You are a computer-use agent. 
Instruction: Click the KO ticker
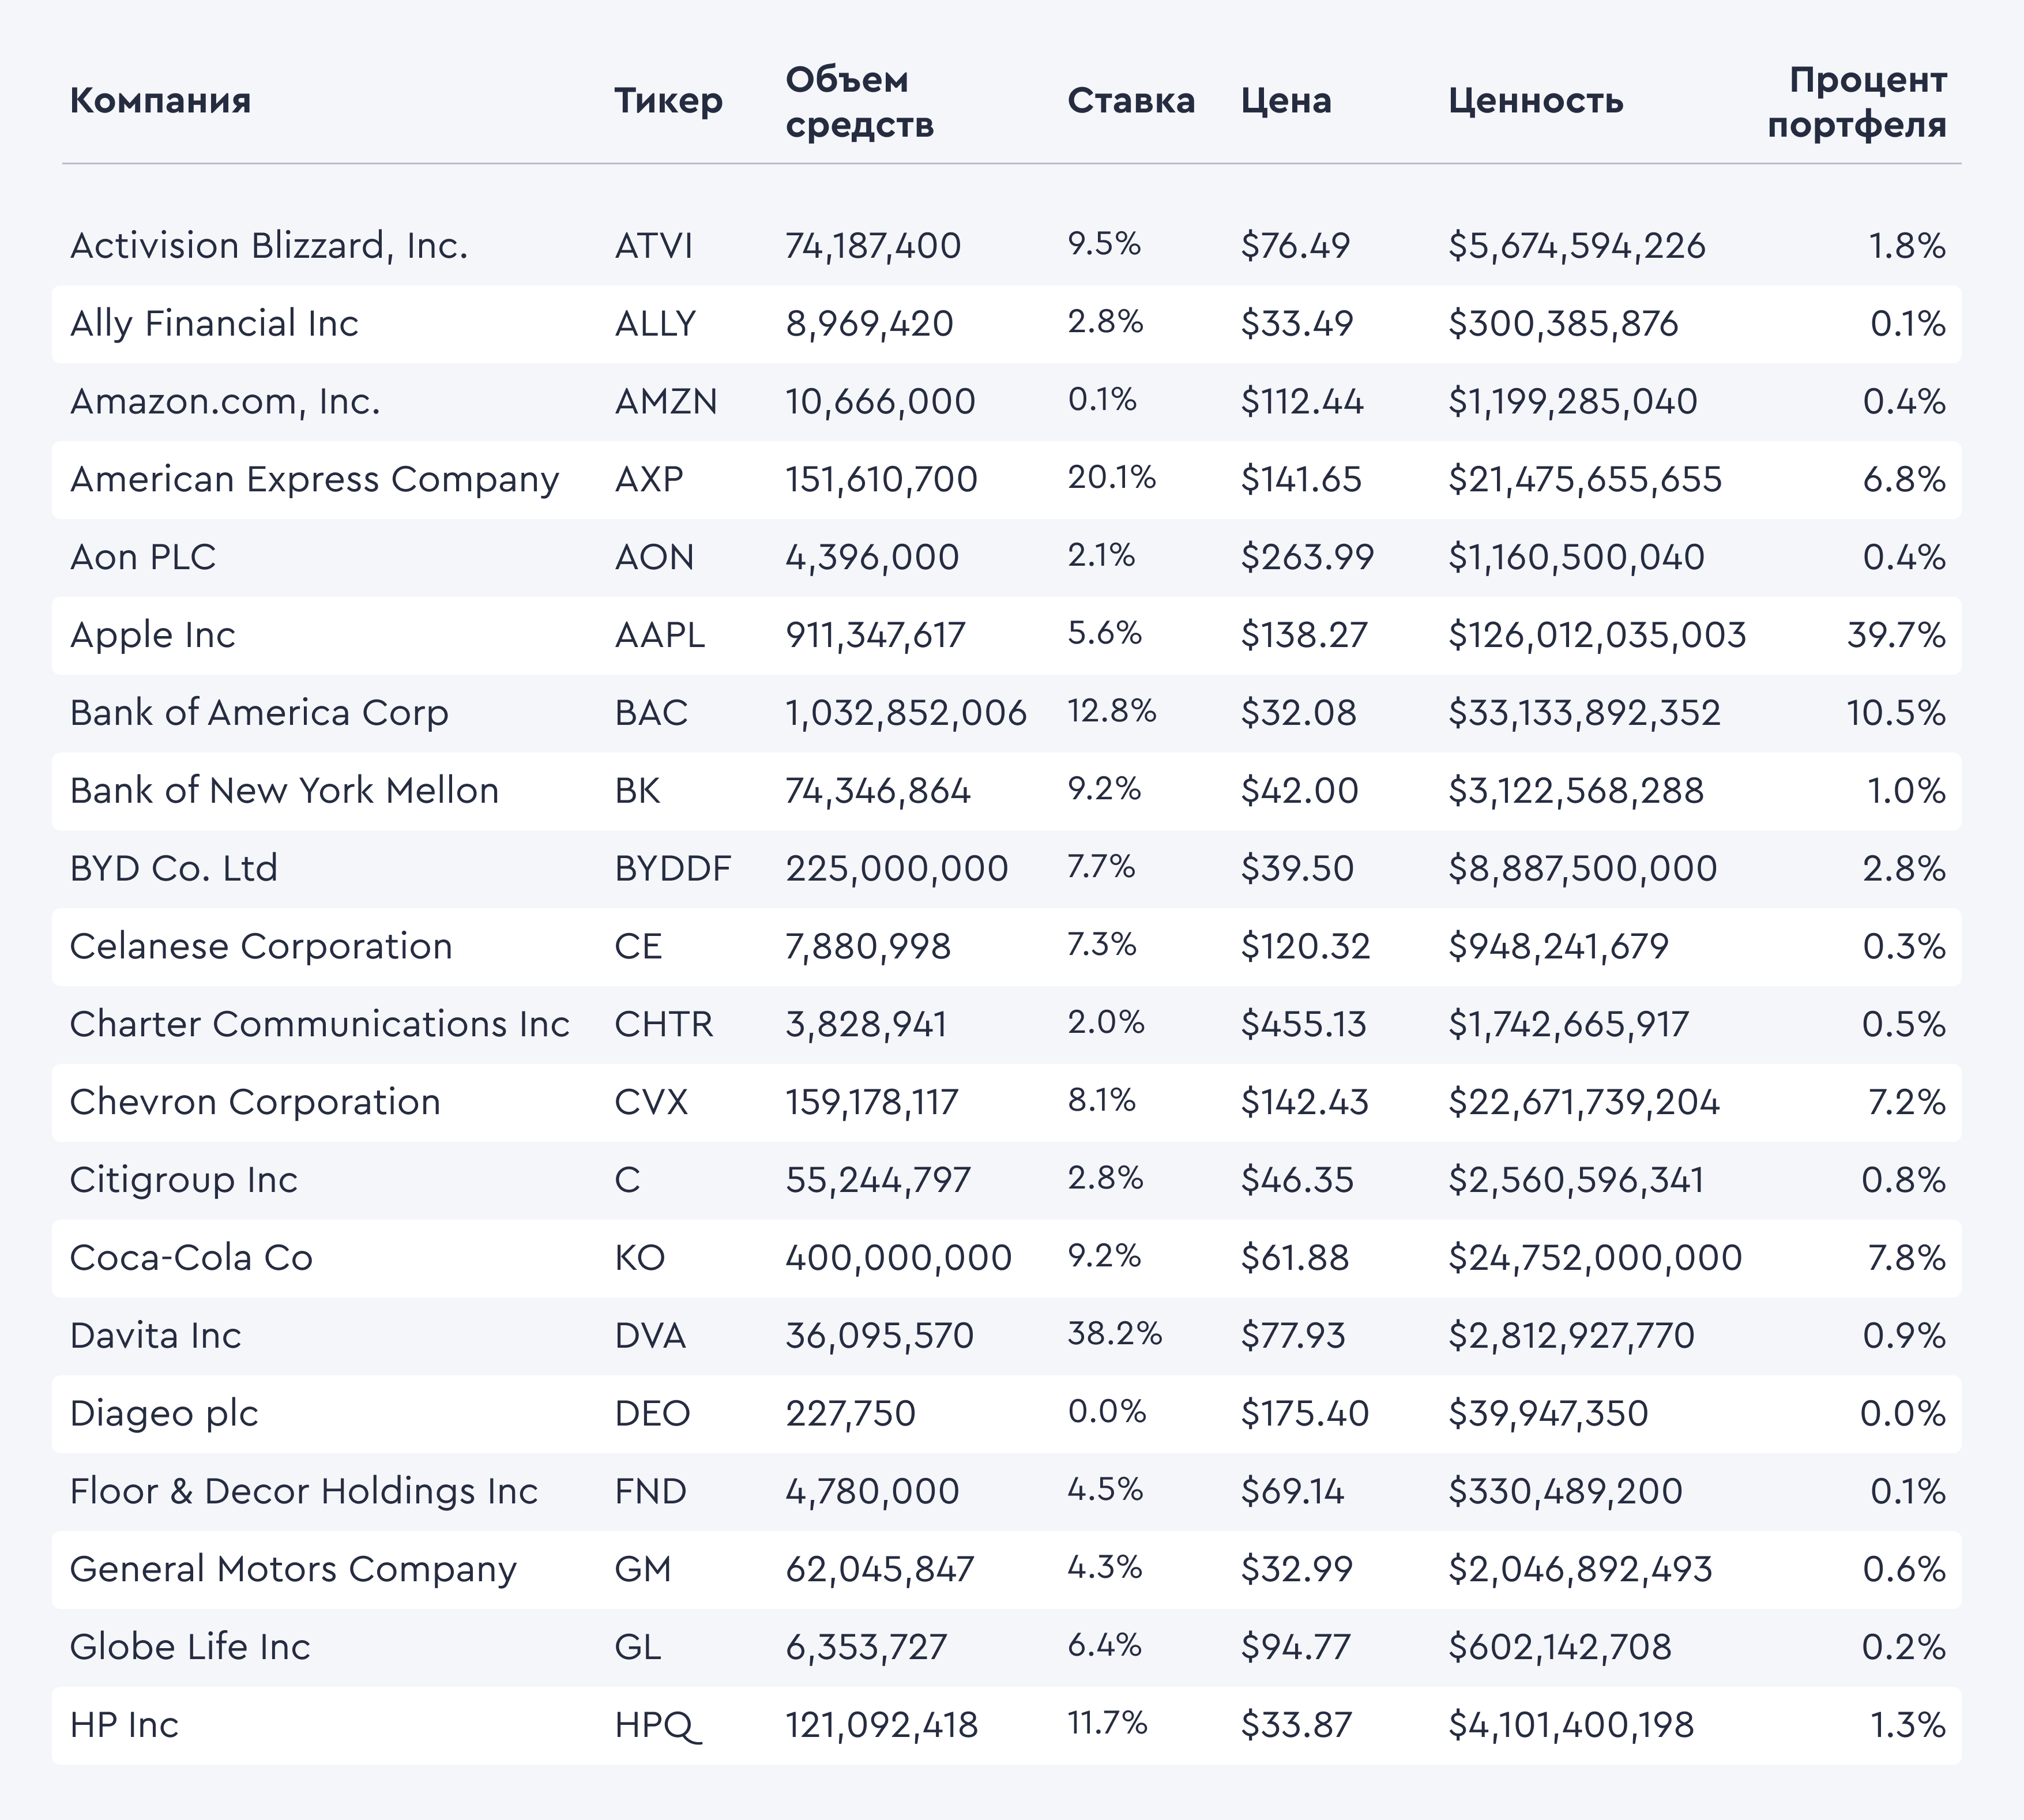pos(639,1259)
